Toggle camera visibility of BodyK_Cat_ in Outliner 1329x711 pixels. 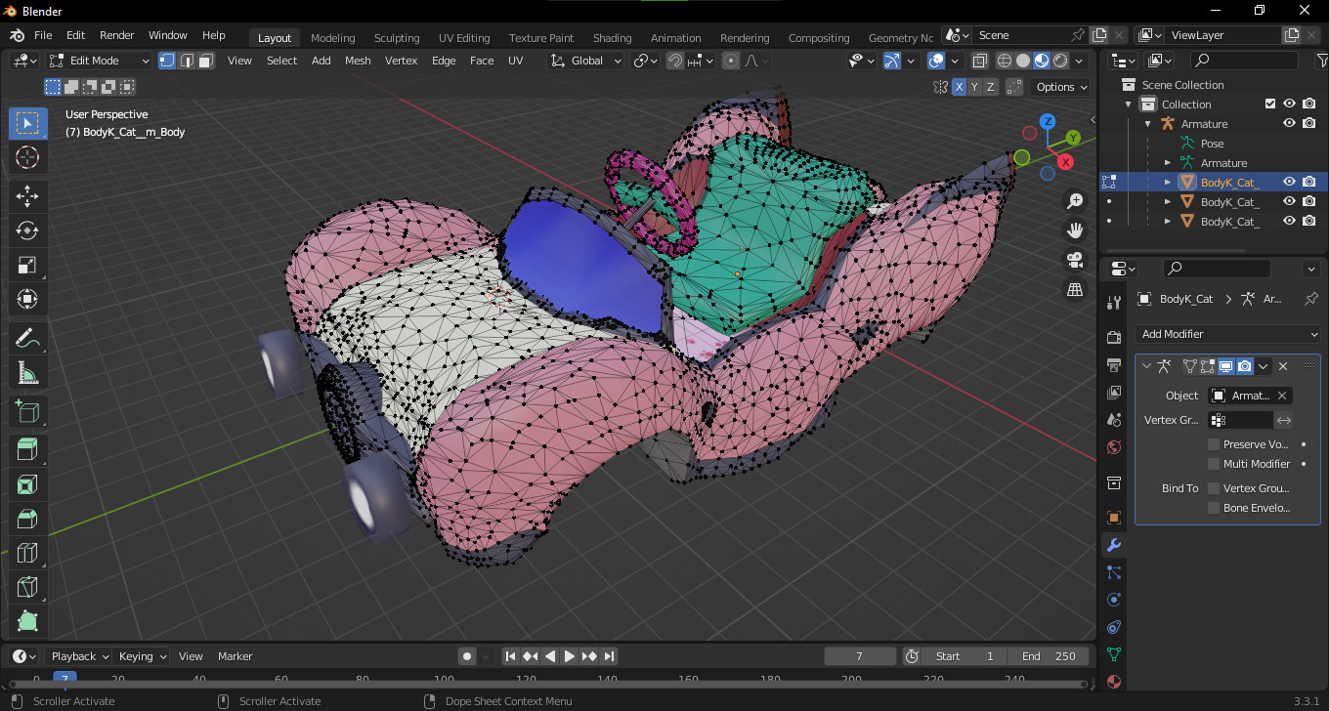tap(1309, 182)
